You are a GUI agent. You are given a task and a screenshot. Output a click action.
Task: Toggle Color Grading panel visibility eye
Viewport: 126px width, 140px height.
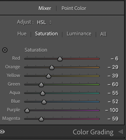(2, 132)
